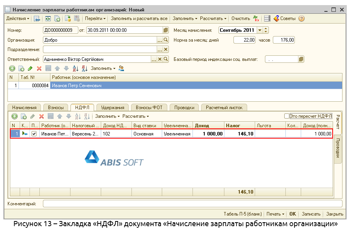Click the reread document icon with green arrows
Image resolution: width=348 pixels, height=234 pixels.
(x=48, y=18)
